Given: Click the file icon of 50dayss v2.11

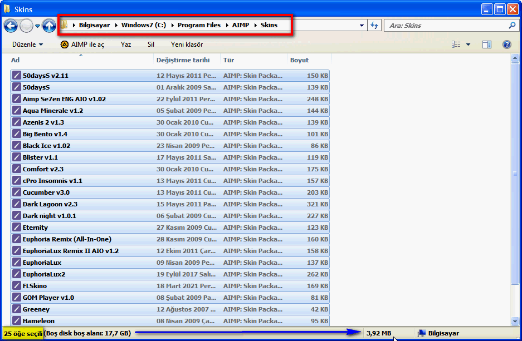Looking at the screenshot, I should pyautogui.click(x=17, y=76).
